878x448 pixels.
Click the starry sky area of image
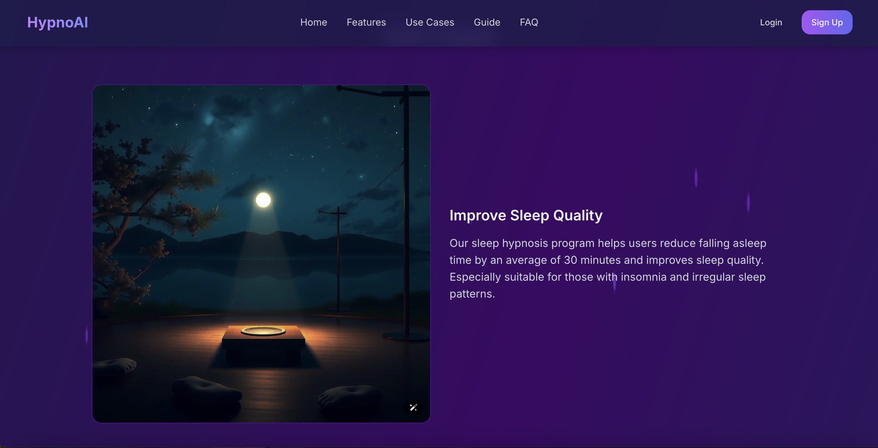tap(290, 129)
